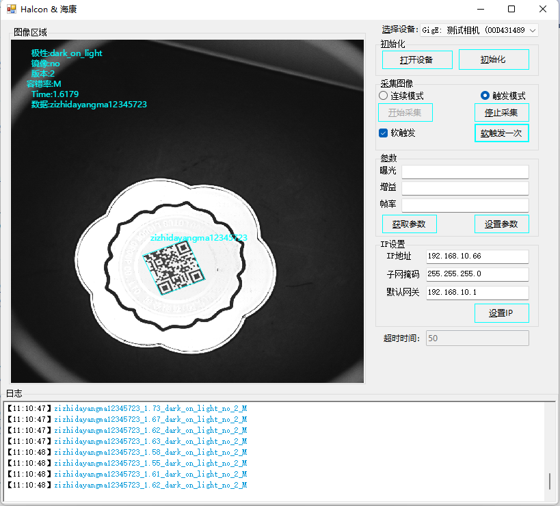Click the Time:1.6179 overlay text

(55, 94)
